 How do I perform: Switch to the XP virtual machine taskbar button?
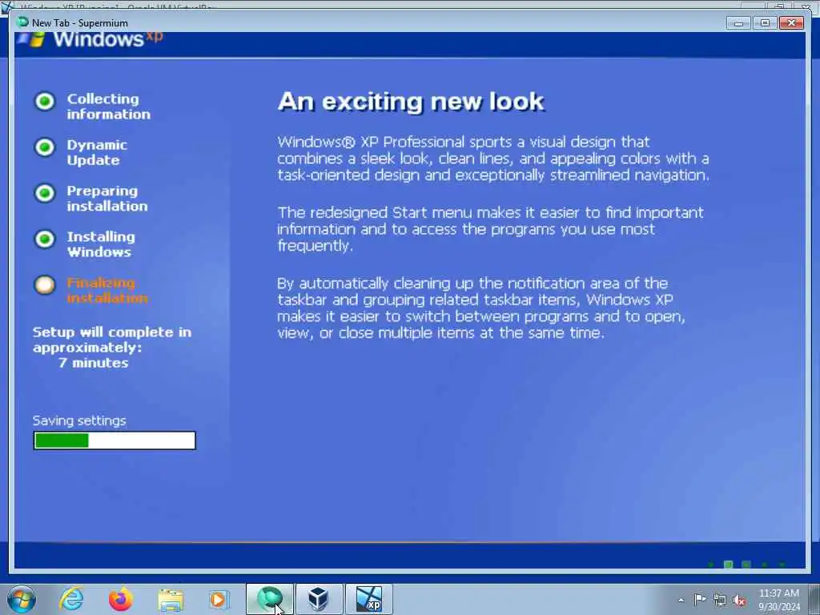(368, 599)
